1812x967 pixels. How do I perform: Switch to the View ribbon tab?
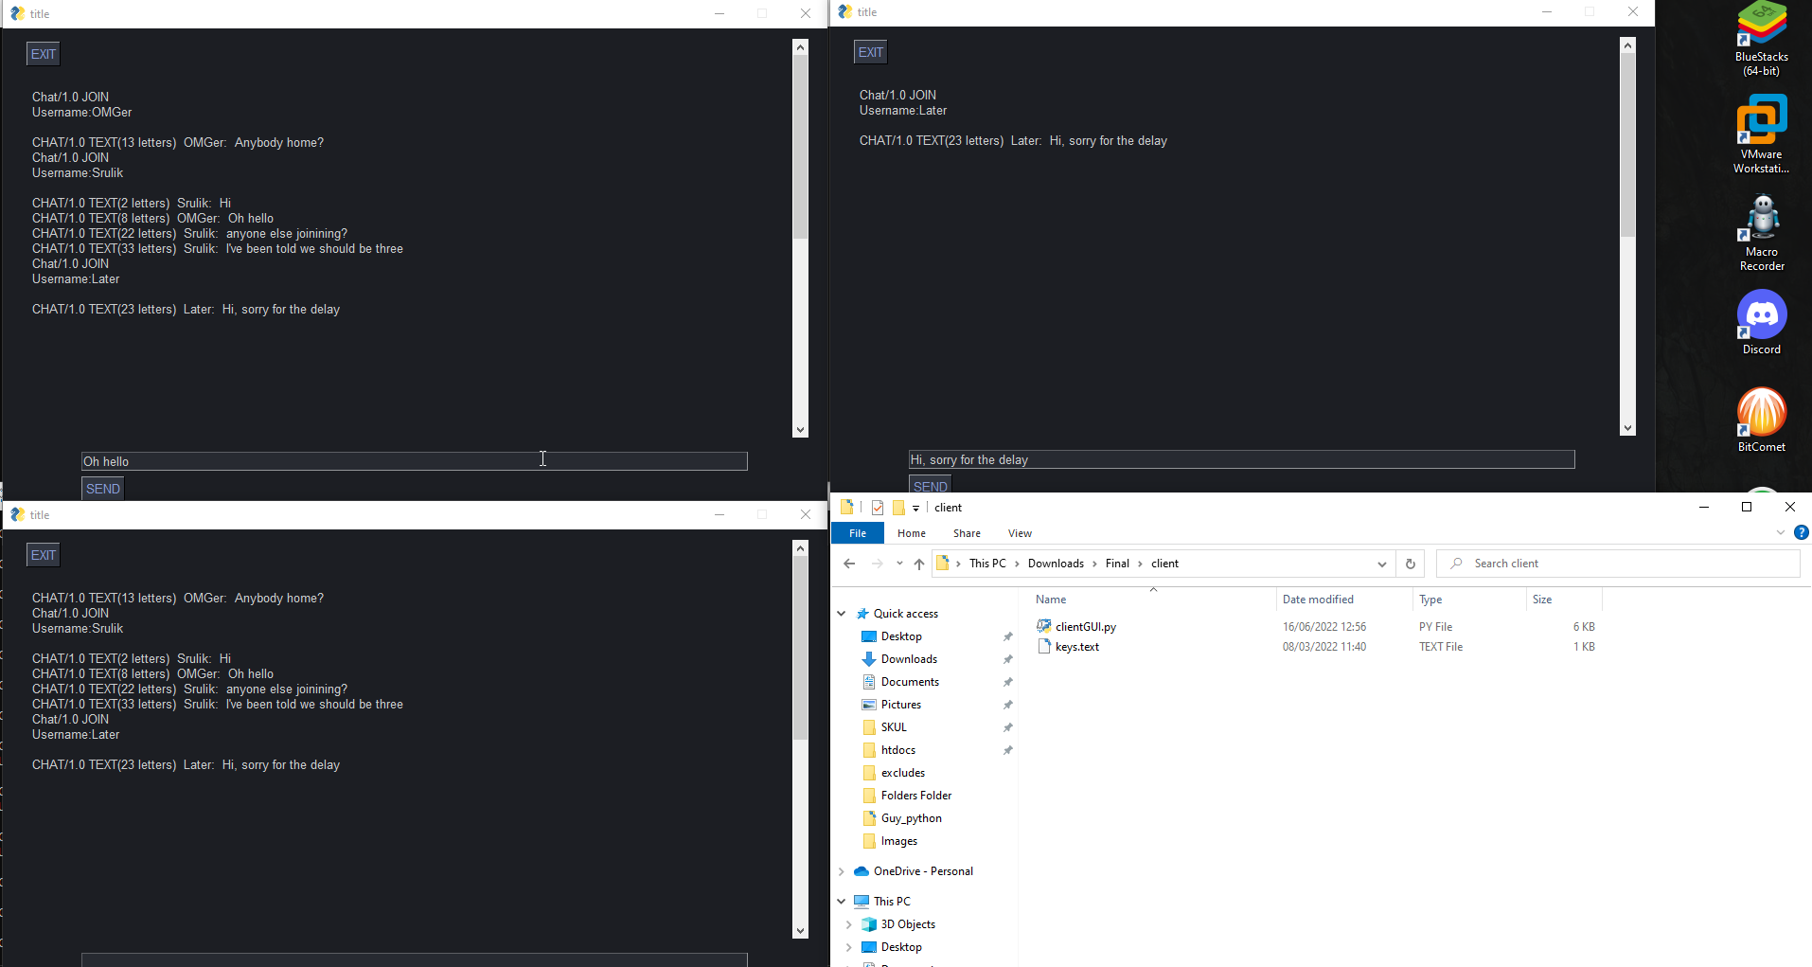(1020, 533)
